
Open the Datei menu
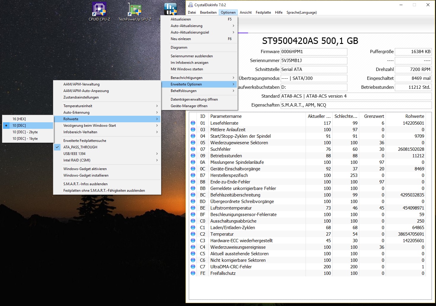click(192, 12)
